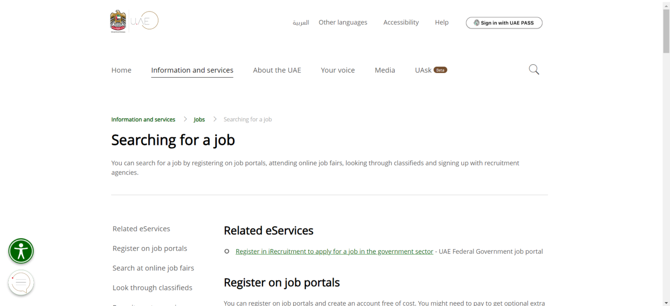Expand the Information and services menu
The width and height of the screenshot is (670, 306).
(x=192, y=70)
